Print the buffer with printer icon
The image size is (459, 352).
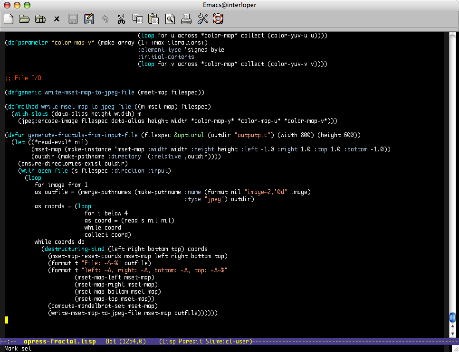coord(186,19)
